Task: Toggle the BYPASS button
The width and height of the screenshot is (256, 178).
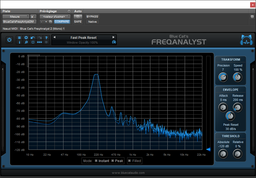Action: 92,17
